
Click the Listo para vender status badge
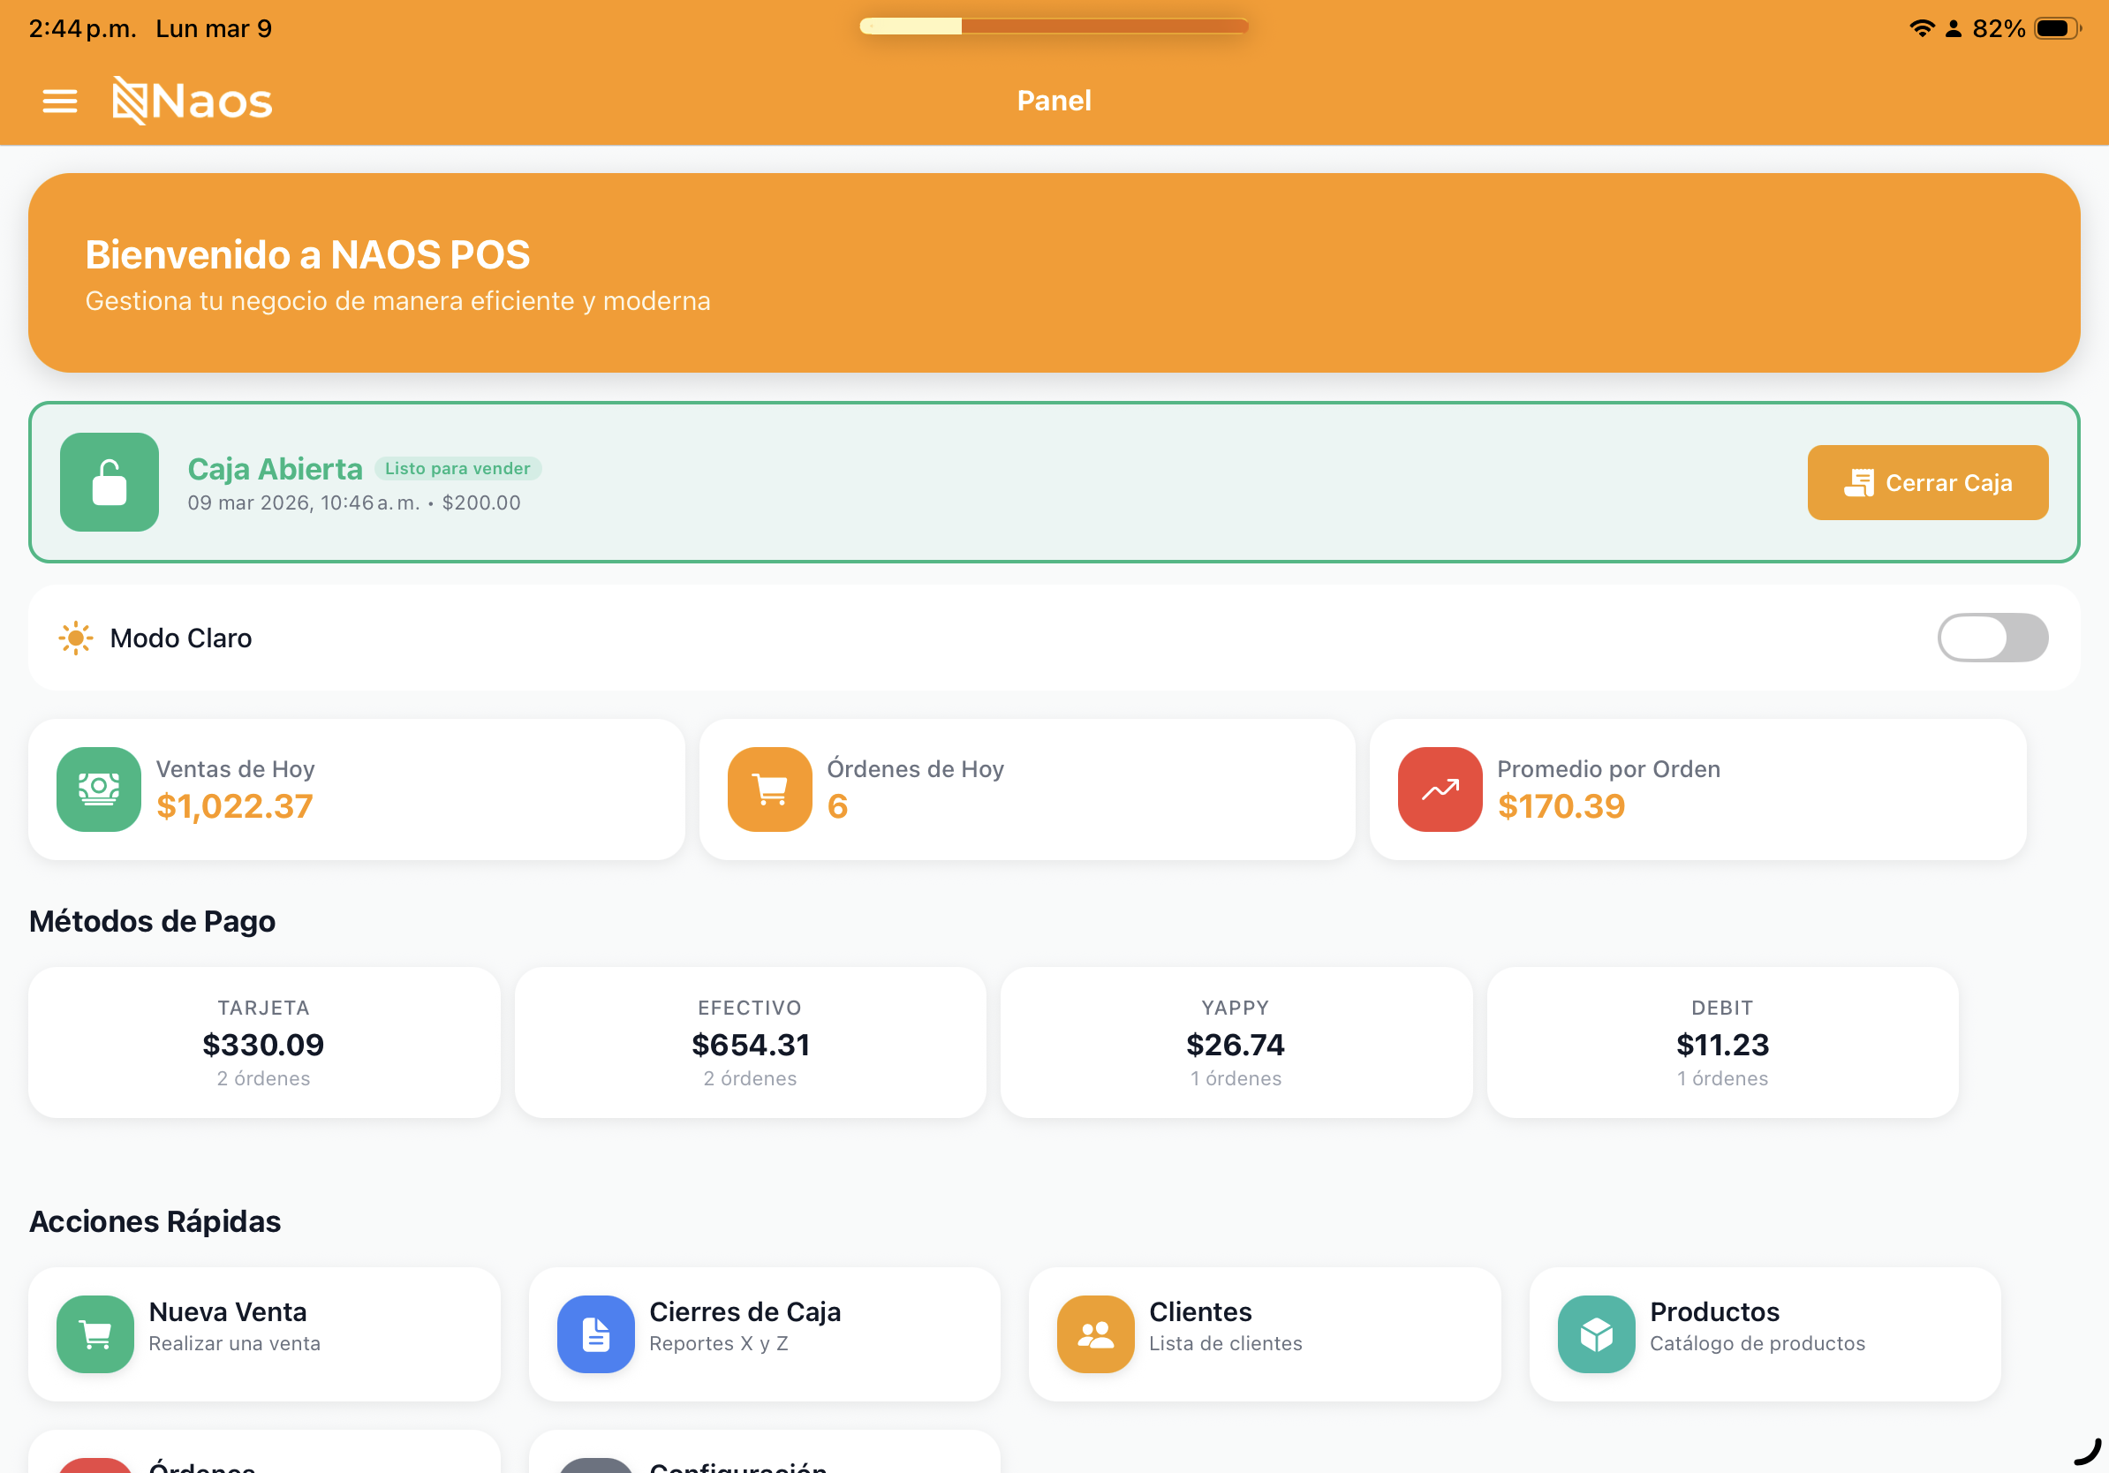[457, 468]
